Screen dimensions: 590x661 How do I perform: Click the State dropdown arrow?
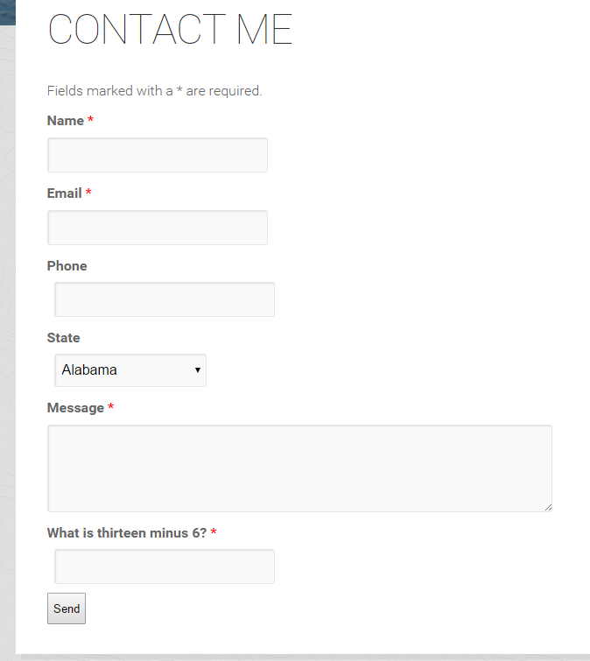pyautogui.click(x=197, y=370)
